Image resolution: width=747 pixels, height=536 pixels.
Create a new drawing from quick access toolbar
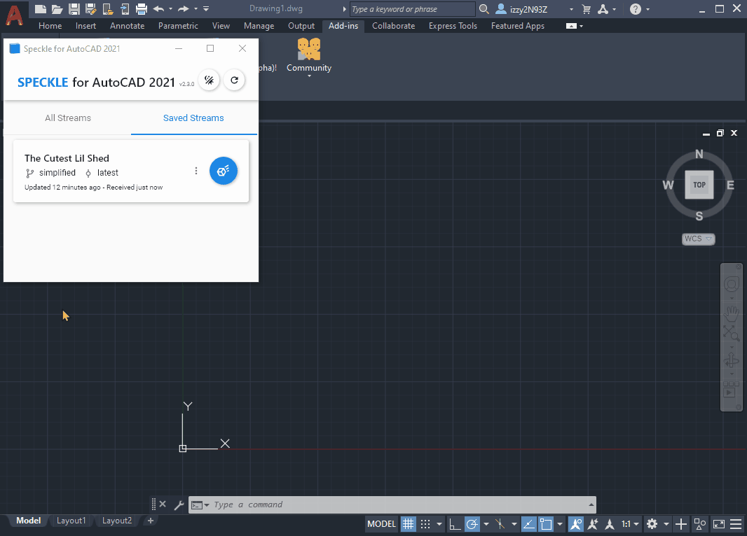click(41, 8)
